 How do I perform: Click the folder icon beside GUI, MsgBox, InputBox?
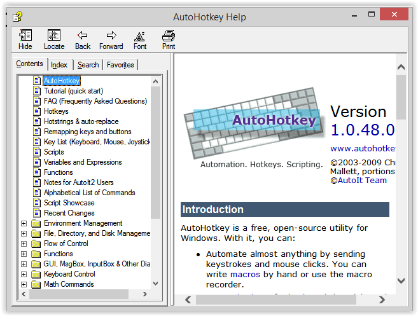[x=36, y=264]
